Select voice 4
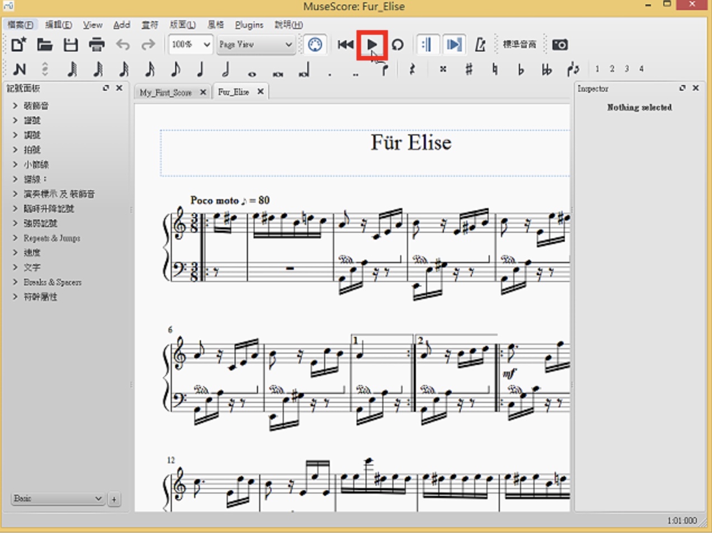 [641, 69]
